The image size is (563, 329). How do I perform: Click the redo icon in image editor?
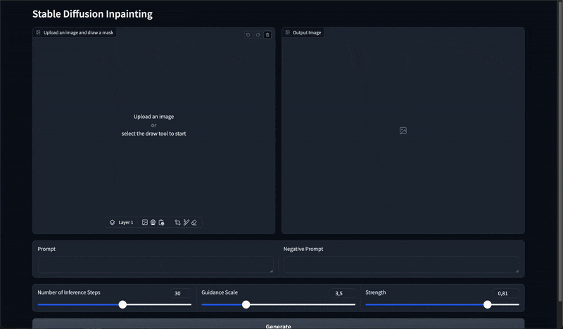(258, 35)
